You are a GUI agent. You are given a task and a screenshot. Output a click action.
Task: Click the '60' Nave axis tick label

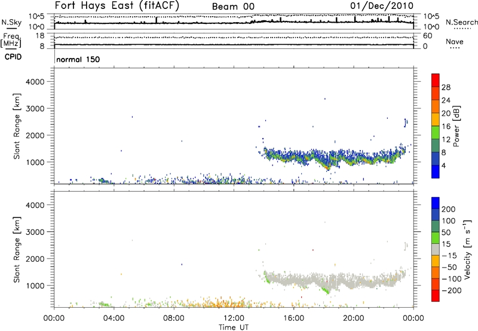(427, 36)
